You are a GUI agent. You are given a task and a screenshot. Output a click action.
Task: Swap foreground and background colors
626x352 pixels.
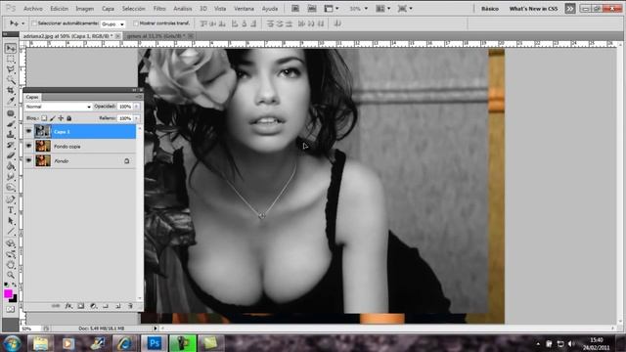tap(15, 285)
